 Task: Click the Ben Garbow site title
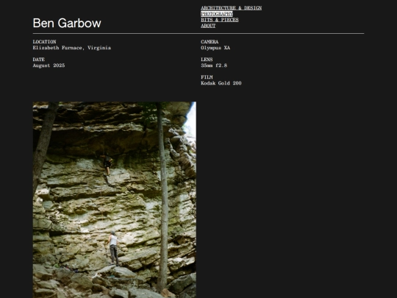(67, 23)
